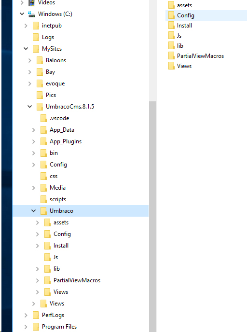This screenshot has height=332, width=247.
Task: Expand the Program Files folder chevron
Action: [26, 327]
